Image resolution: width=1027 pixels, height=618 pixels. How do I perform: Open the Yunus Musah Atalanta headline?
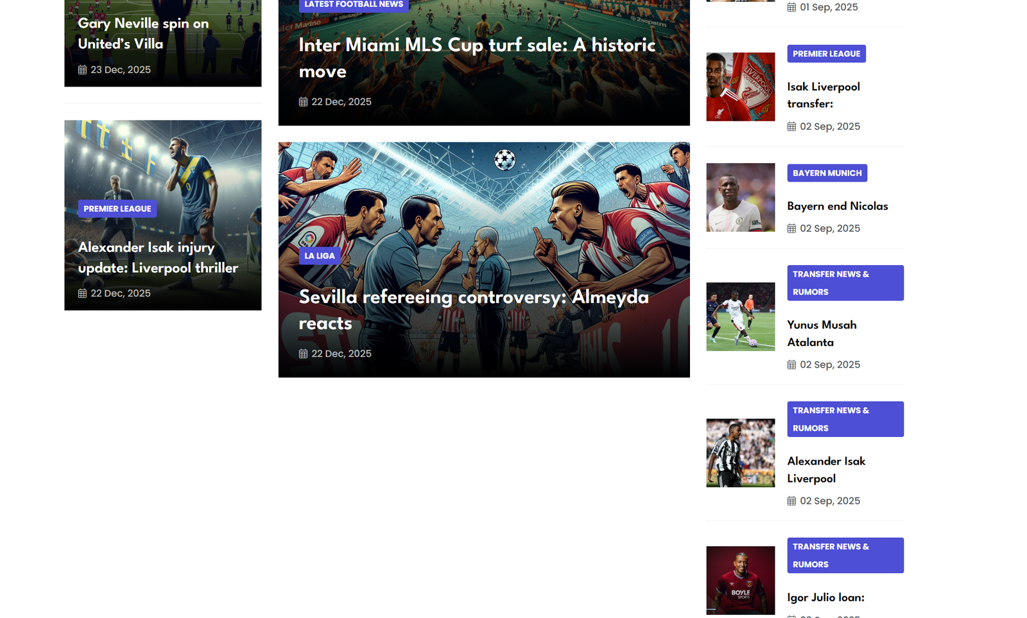pyautogui.click(x=822, y=334)
